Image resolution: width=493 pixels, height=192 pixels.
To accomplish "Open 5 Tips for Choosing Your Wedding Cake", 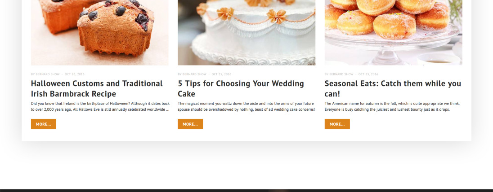I will coord(241,88).
